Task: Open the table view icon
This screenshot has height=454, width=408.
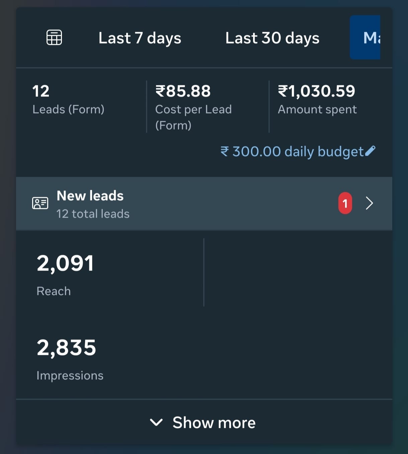Action: [54, 37]
